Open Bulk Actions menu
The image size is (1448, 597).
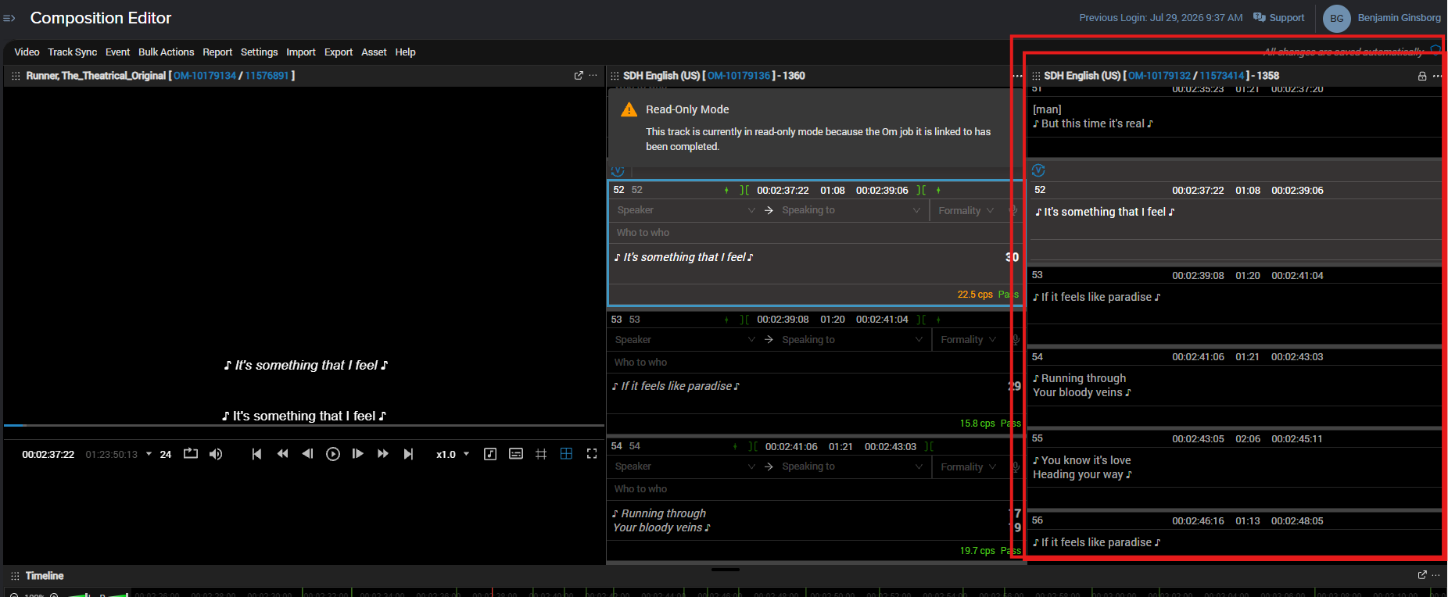[167, 52]
